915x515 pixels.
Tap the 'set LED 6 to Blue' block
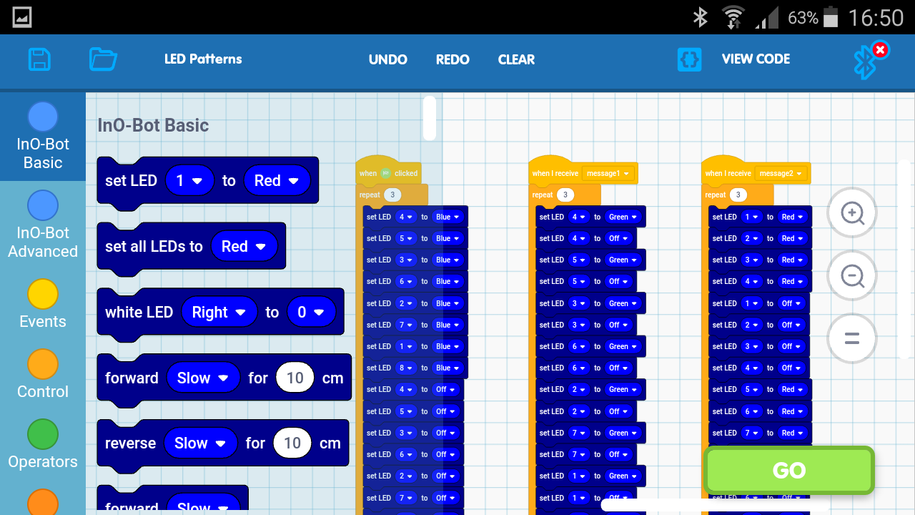pos(415,282)
